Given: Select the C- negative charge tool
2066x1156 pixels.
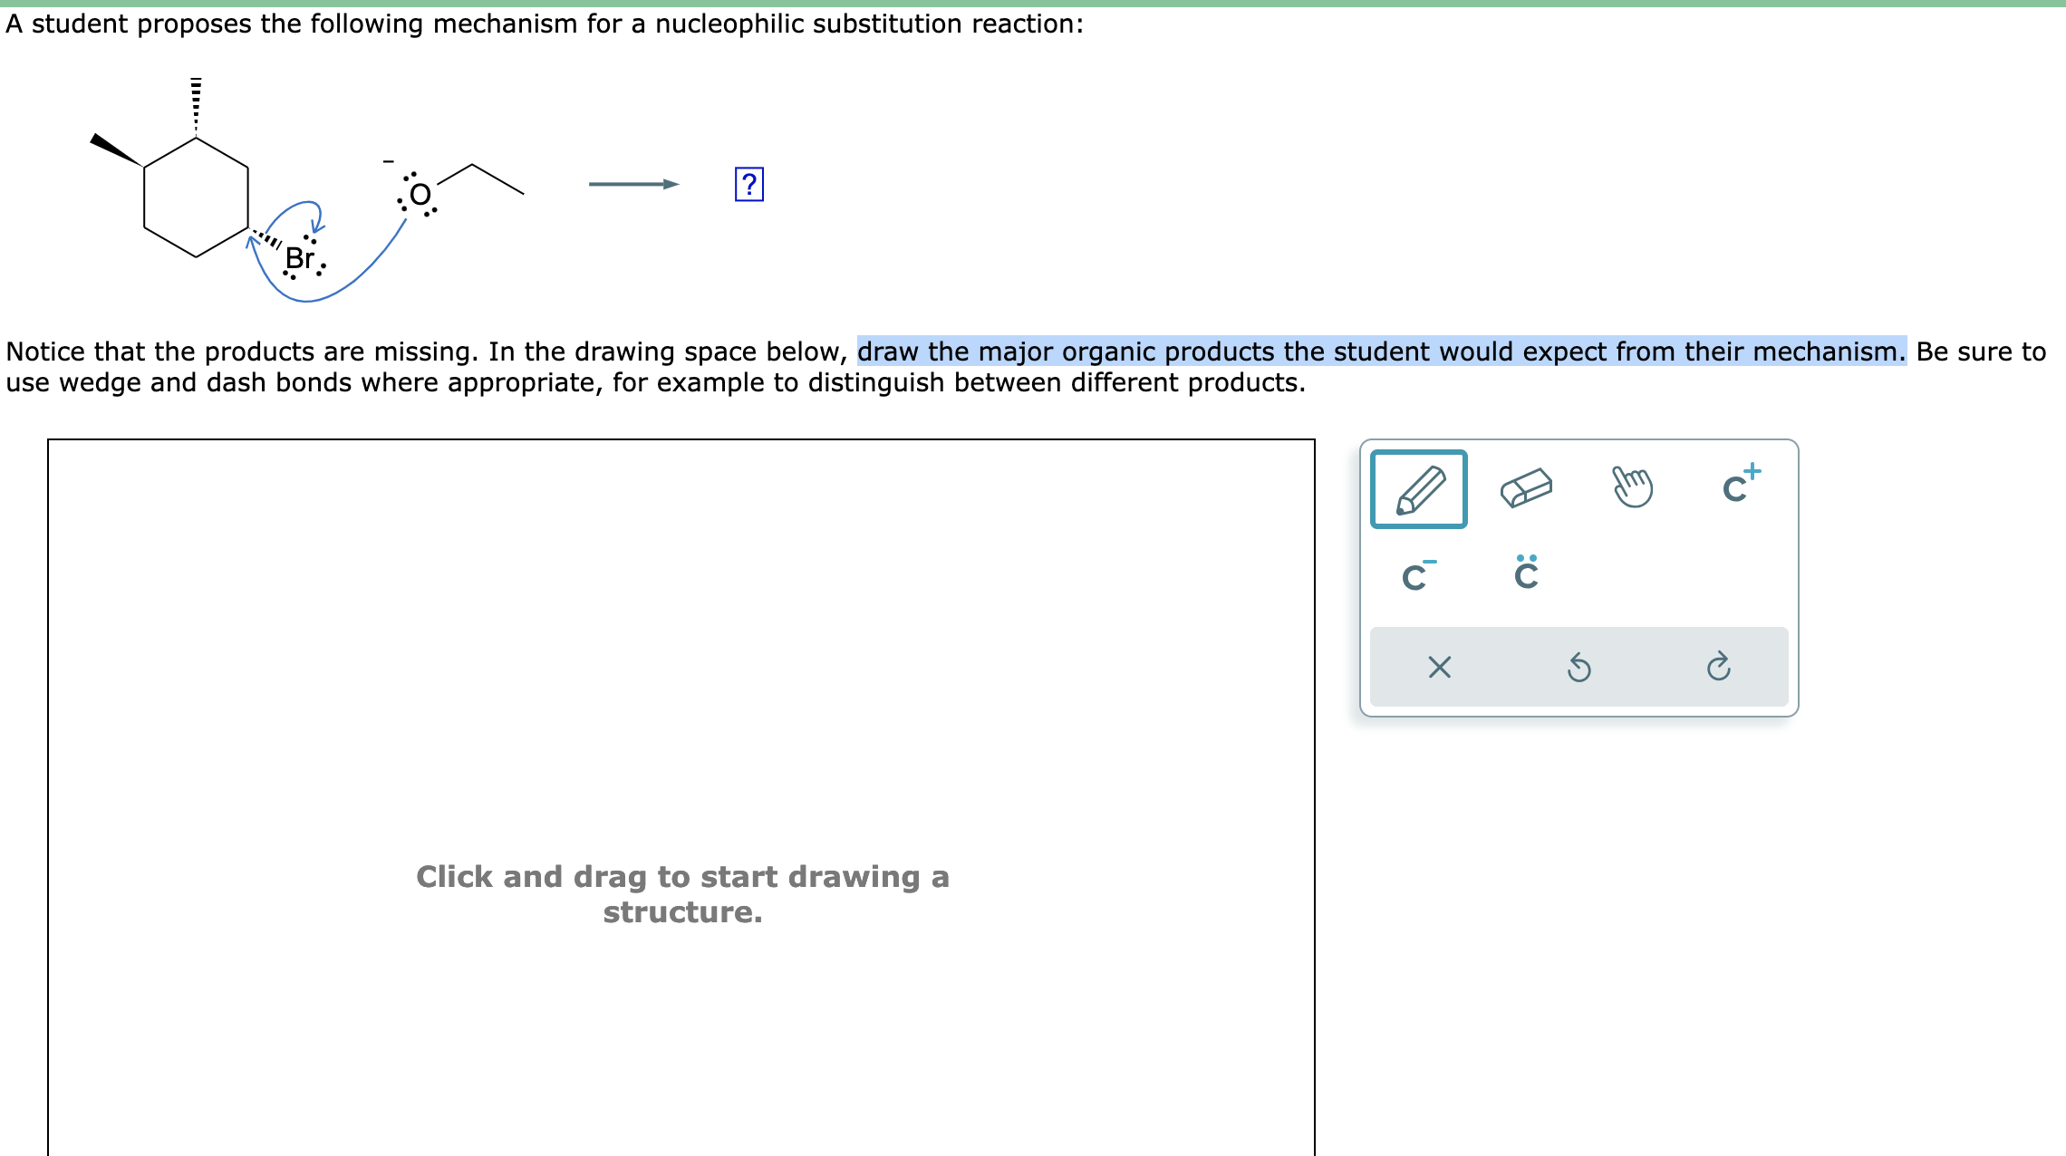Looking at the screenshot, I should [x=1419, y=576].
